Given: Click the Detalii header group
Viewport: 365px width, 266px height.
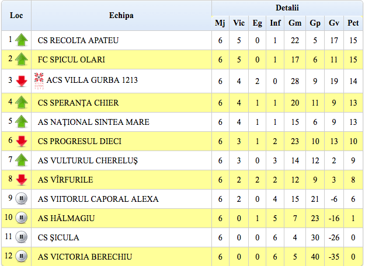Looking at the screenshot, I should (x=287, y=8).
